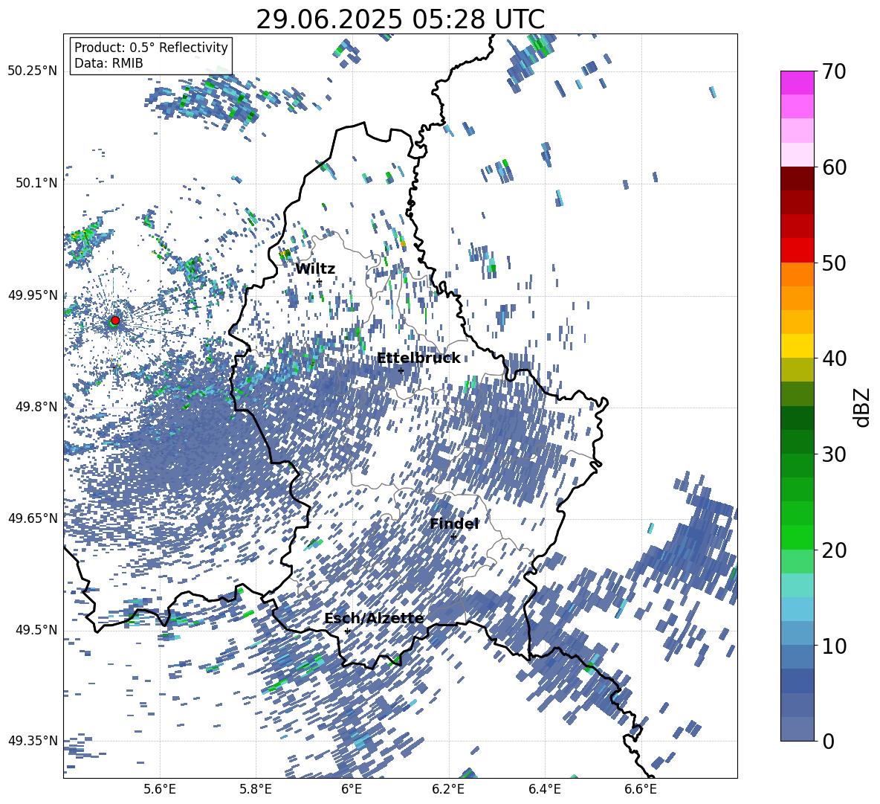Viewport: 880px width, 804px height.
Task: Click the Ettelbruck city label
Action: 418,358
